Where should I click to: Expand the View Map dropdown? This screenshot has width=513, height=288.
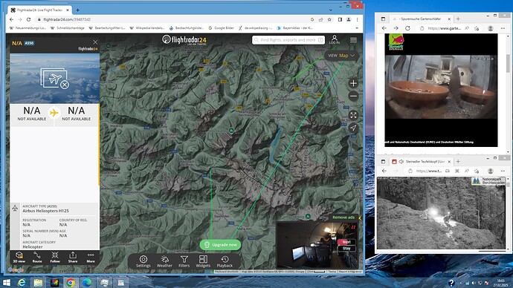[341, 56]
